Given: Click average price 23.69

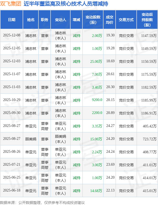Looking at the screenshot, I should (x=110, y=165).
